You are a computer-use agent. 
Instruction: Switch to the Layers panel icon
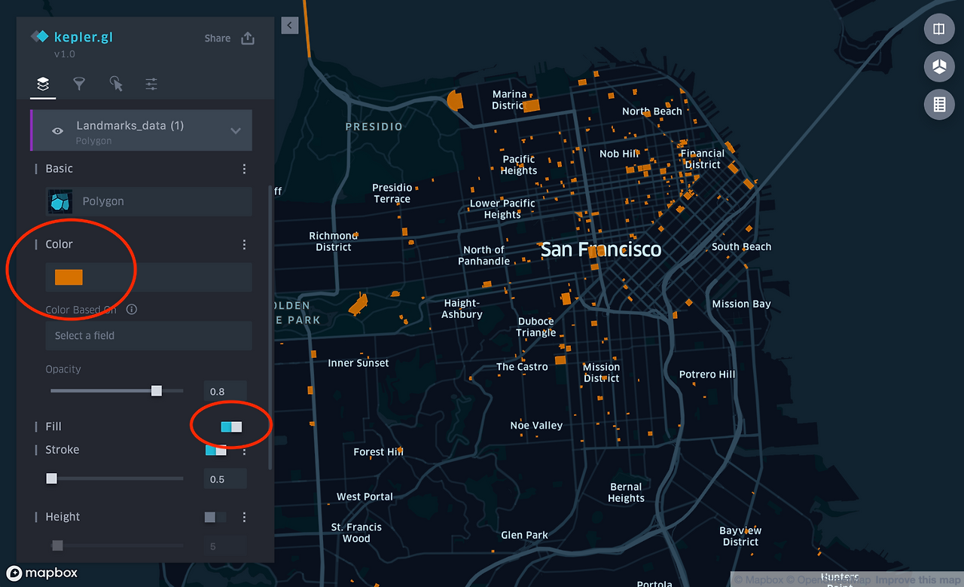42,84
